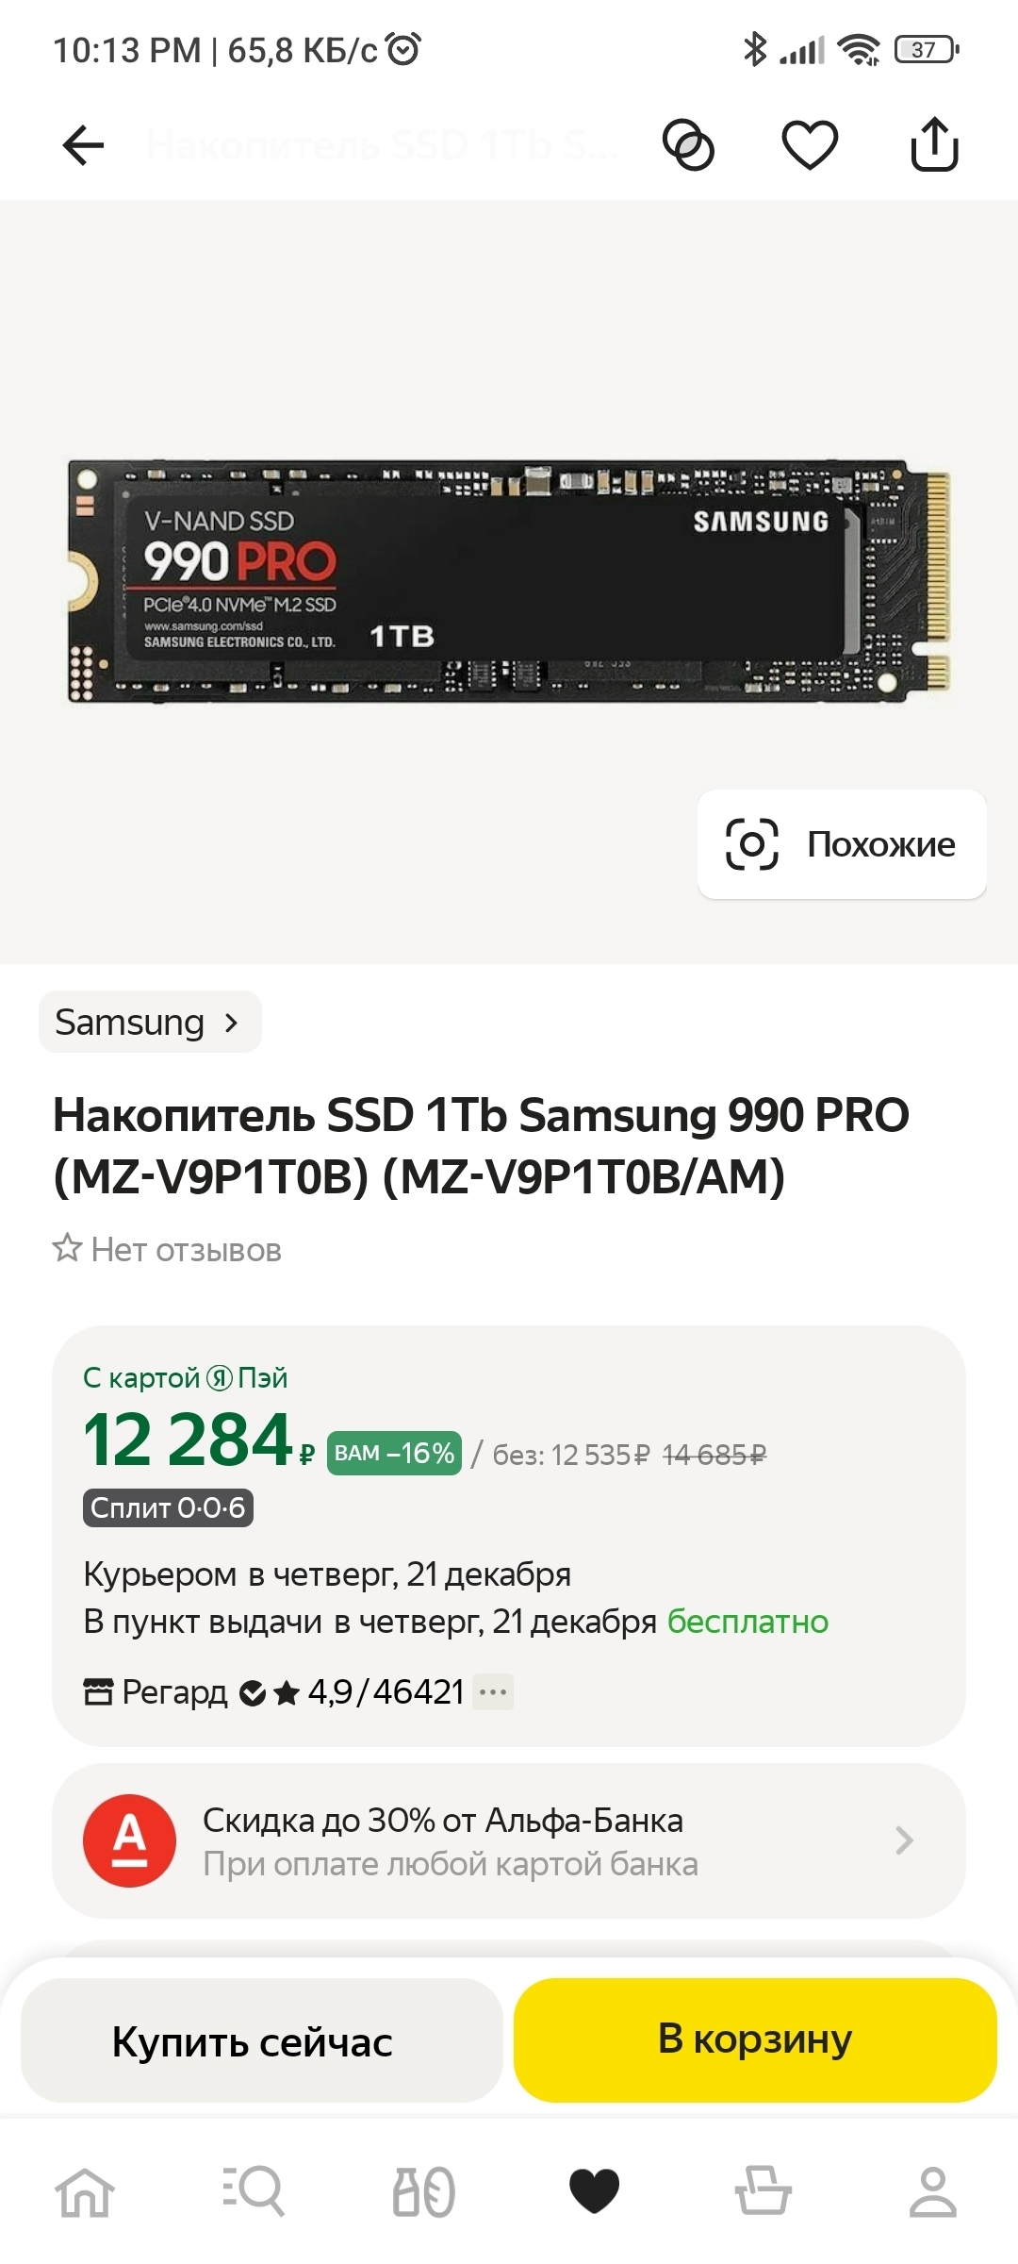Open the Samsung brand chip
This screenshot has height=2264, width=1018.
149,1022
